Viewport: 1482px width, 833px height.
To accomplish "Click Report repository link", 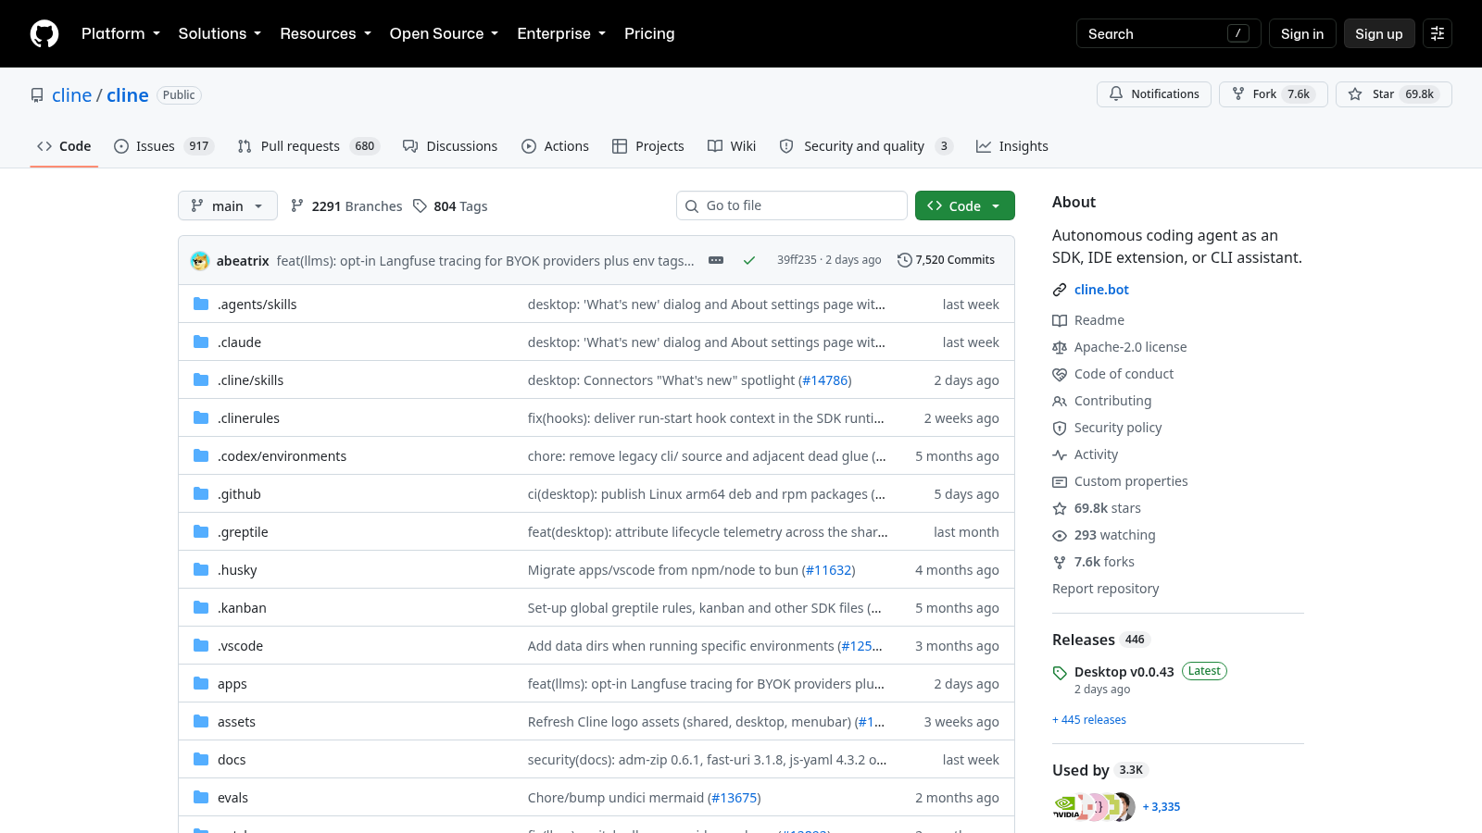I will (1105, 589).
